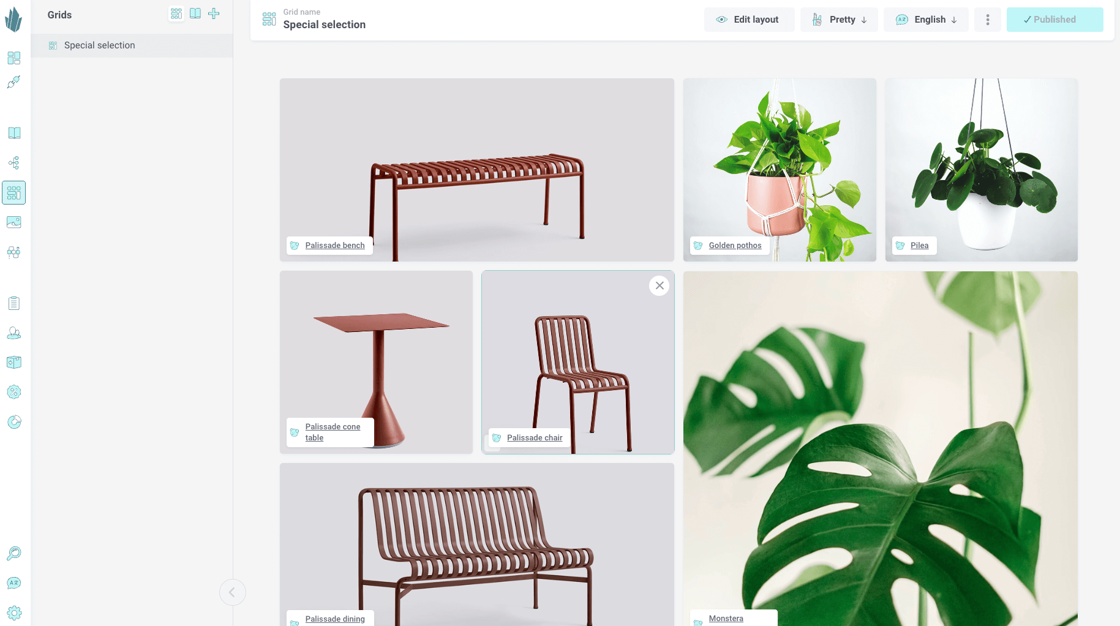Open the three-dot more options menu
Image resolution: width=1120 pixels, height=626 pixels.
coord(988,20)
